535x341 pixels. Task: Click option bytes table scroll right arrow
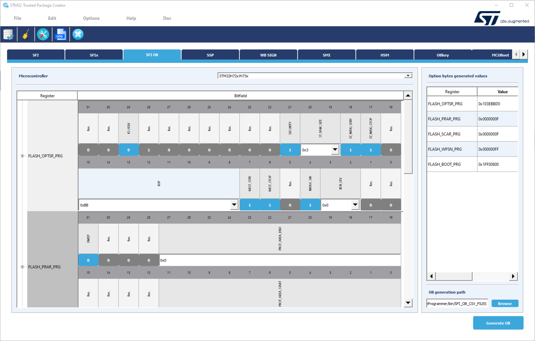coord(513,276)
